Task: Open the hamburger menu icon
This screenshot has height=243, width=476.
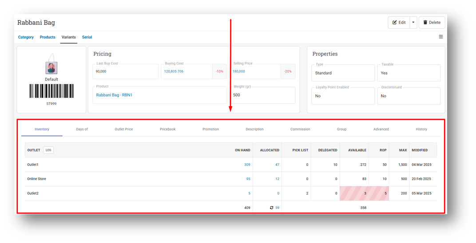Action: click(441, 37)
